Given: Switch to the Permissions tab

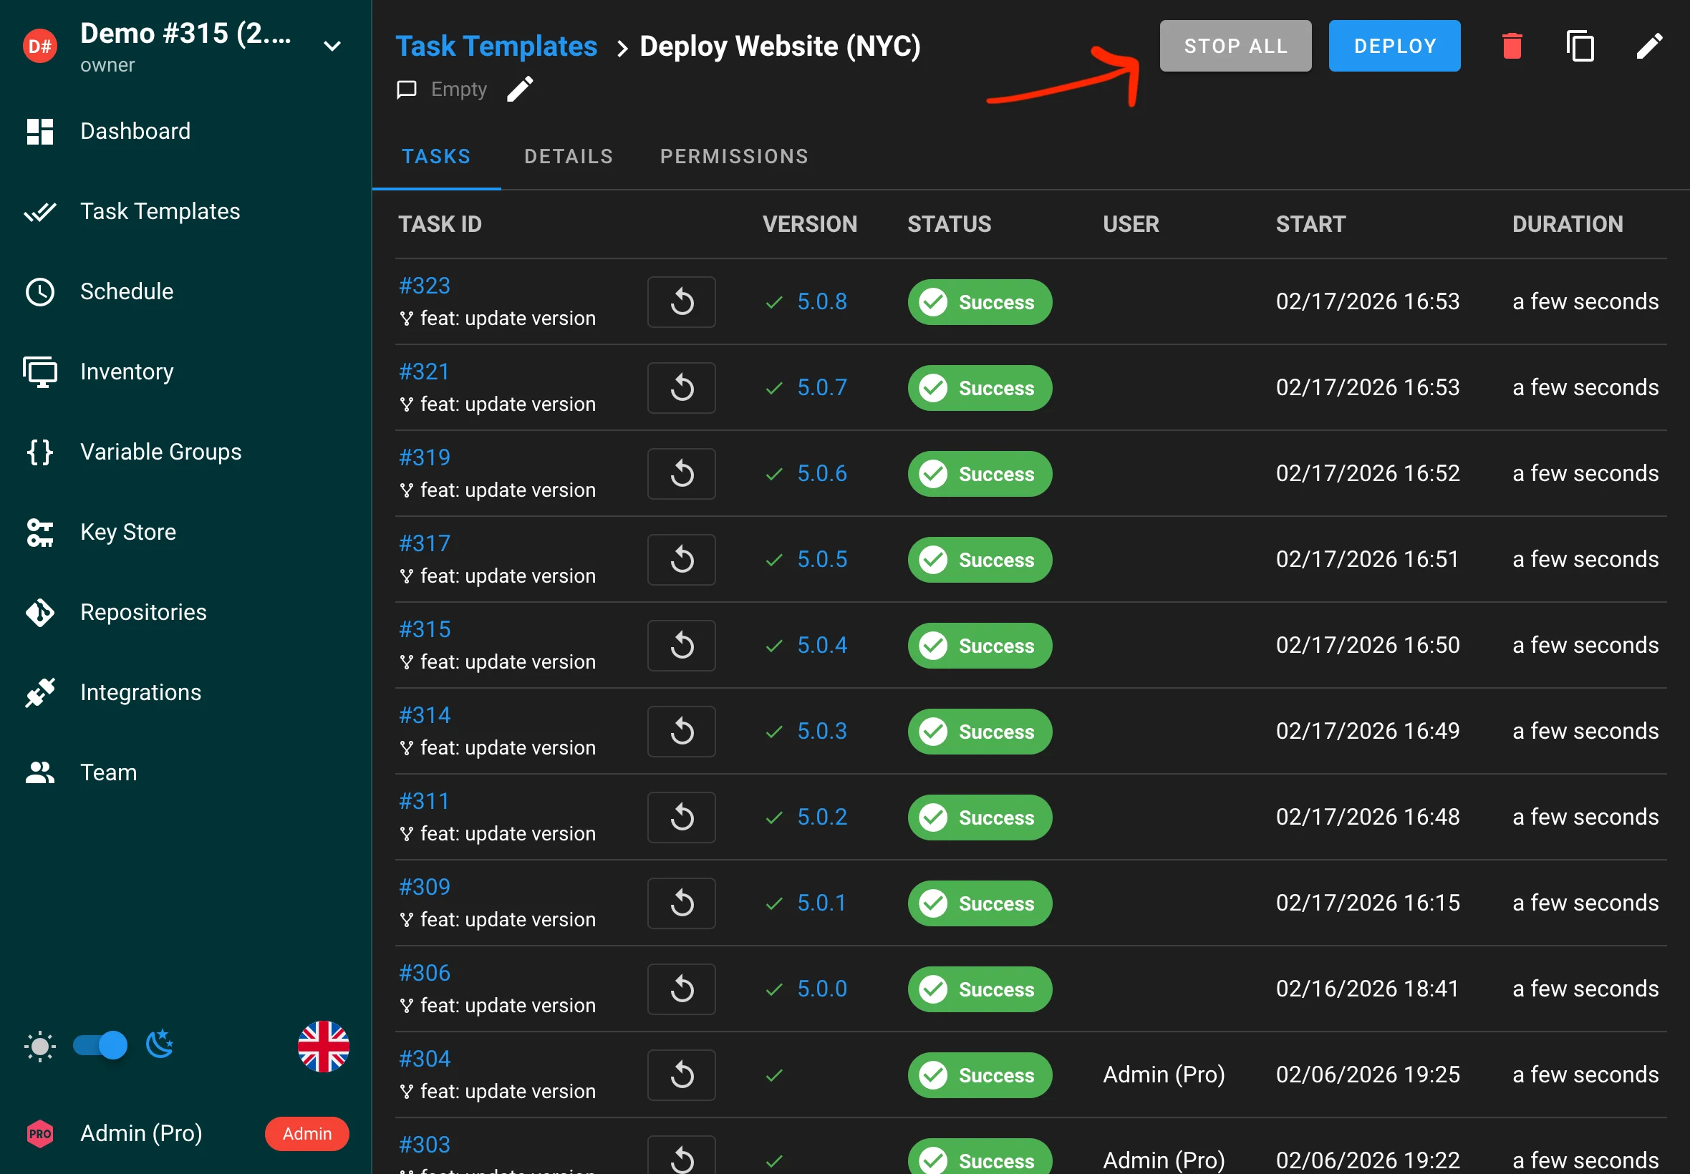Looking at the screenshot, I should [x=733, y=157].
